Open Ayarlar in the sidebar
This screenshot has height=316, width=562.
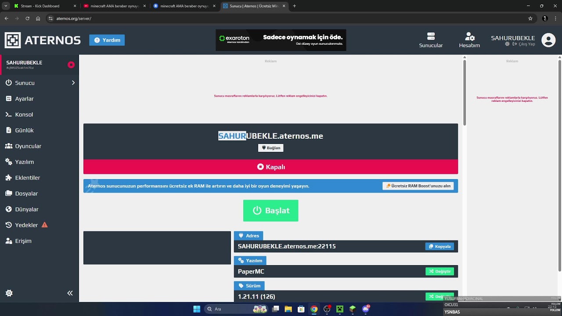[x=40, y=99]
